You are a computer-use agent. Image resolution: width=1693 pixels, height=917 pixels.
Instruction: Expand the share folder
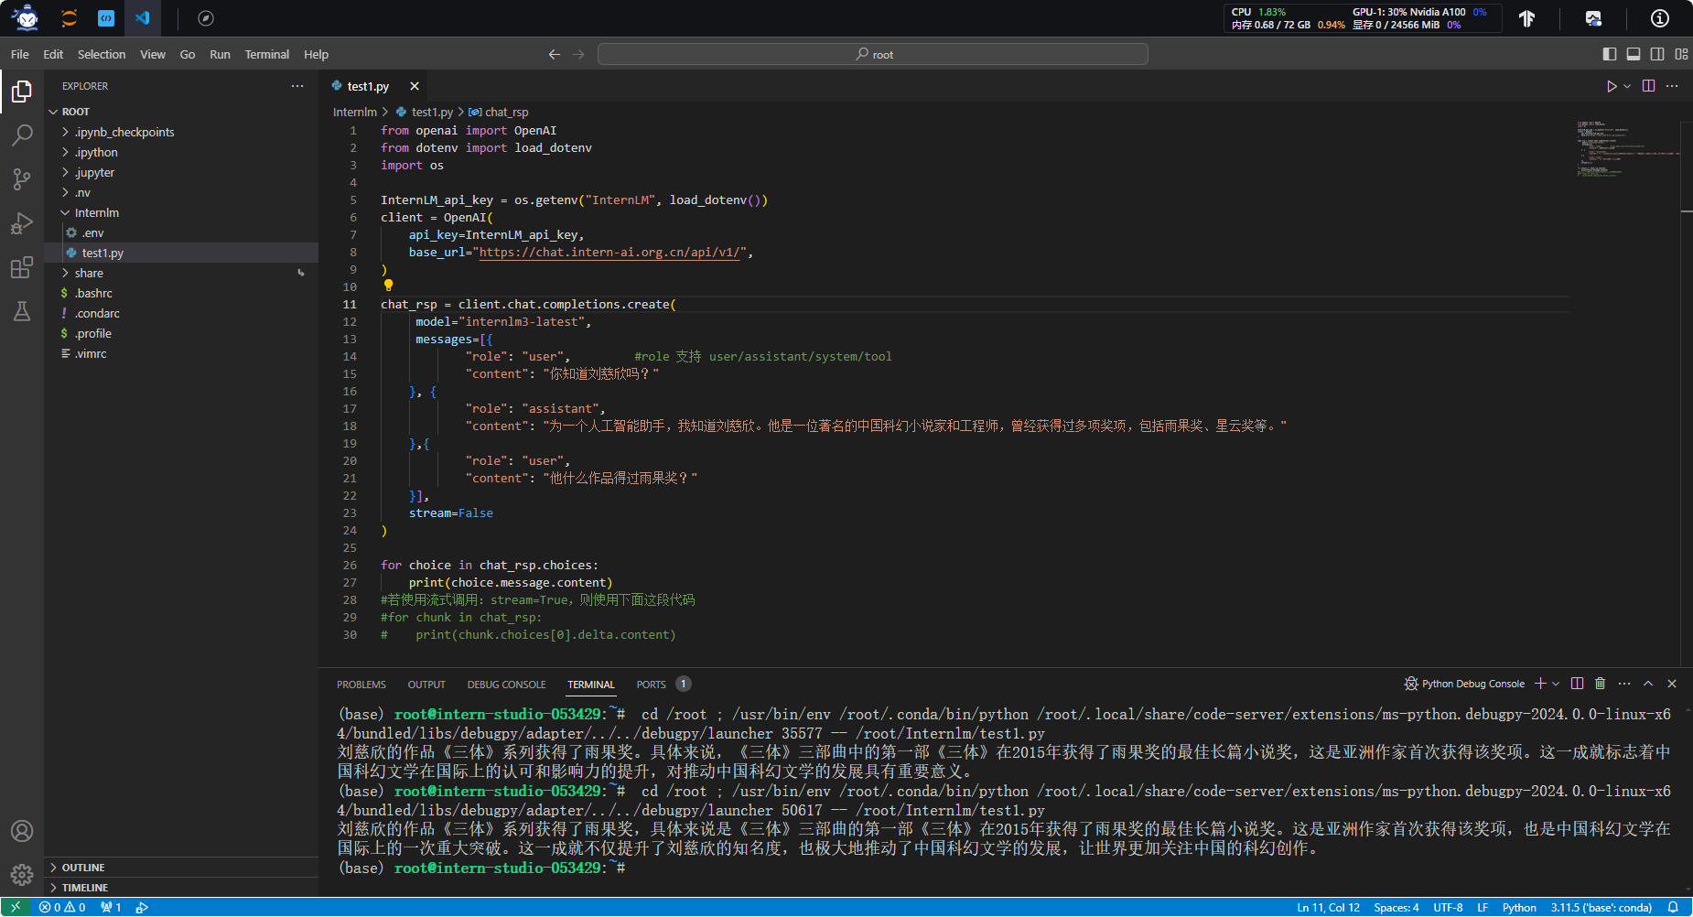point(66,273)
